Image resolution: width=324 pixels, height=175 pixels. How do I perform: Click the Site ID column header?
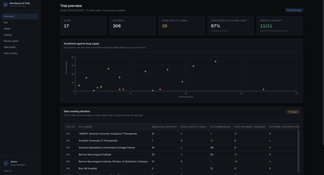70,127
